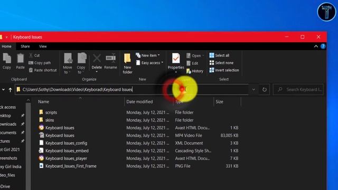Select the Keyboard Issues Avast HTML document
338x190 pixels.
(60, 128)
